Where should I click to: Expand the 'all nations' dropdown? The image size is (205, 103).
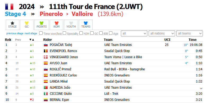[162, 33]
